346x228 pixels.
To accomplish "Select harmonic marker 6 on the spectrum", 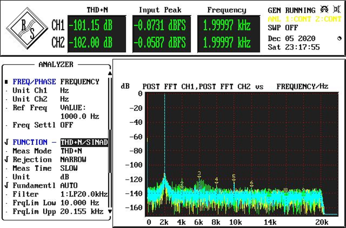I will [251, 184].
